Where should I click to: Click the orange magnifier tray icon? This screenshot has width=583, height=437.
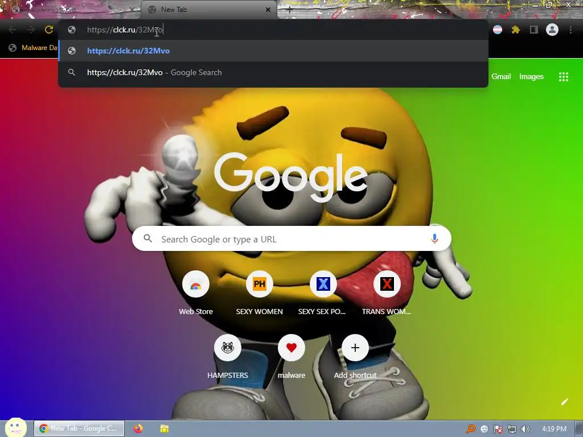pos(471,429)
